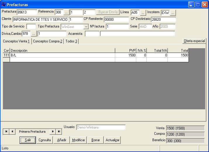The image size is (209, 152).
Task: Select the IVA % cell of B/L row
Action: [141, 55]
